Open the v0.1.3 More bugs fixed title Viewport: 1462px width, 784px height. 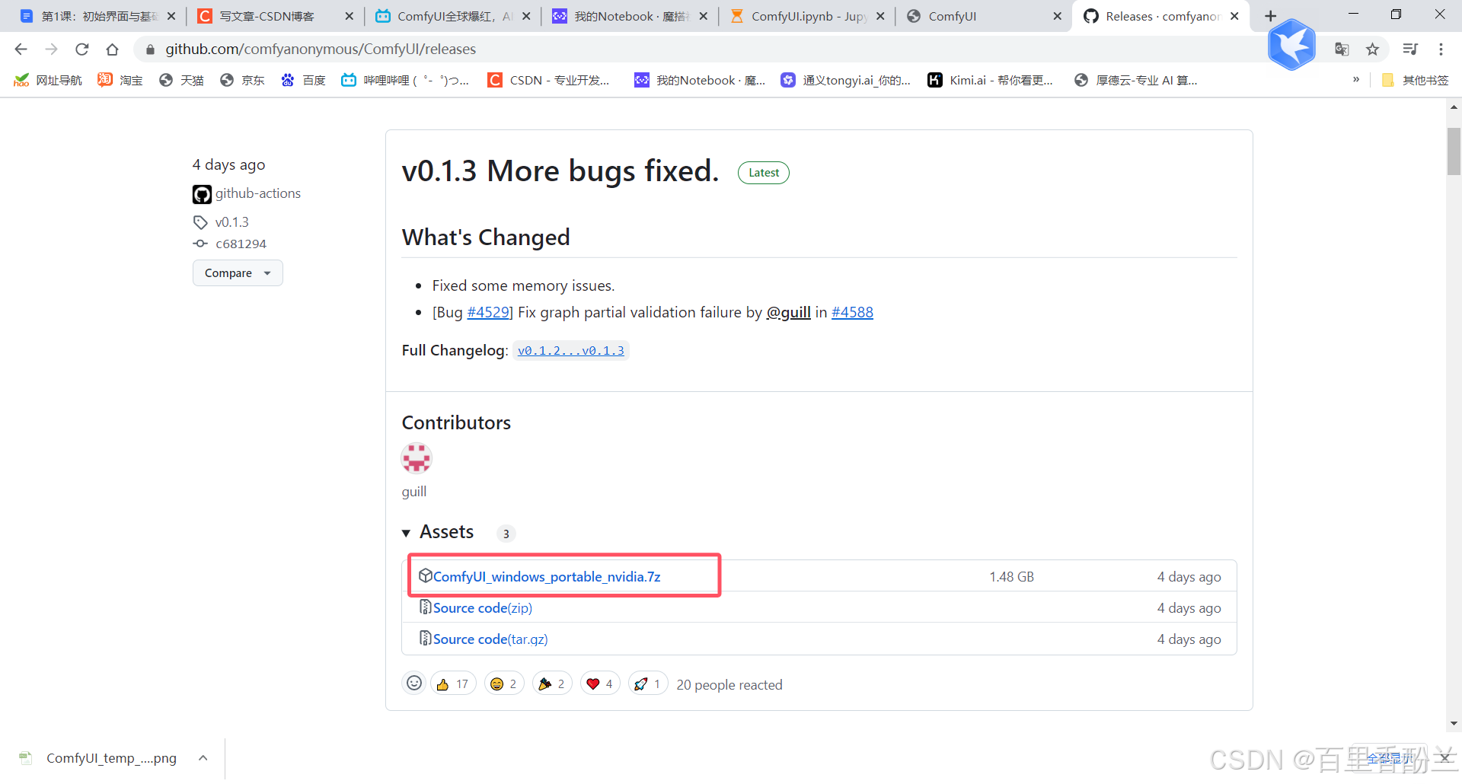point(560,171)
